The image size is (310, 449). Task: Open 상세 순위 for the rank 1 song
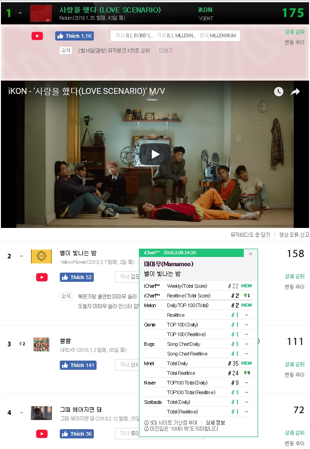294,32
